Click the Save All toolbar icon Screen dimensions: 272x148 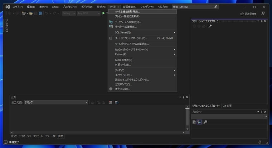40,13
